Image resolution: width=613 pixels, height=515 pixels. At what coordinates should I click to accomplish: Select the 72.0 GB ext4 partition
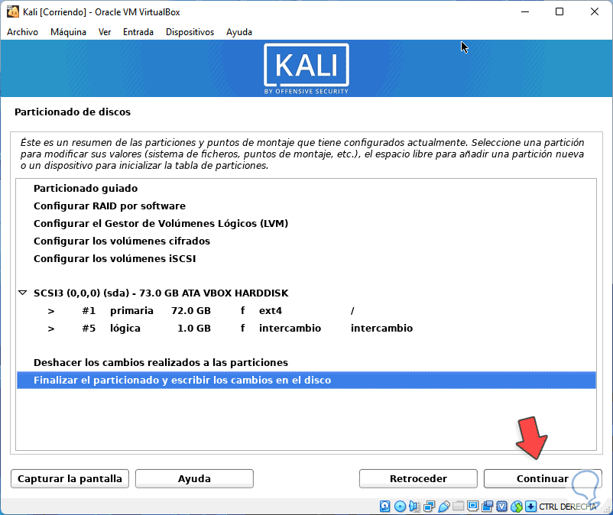[306, 311]
